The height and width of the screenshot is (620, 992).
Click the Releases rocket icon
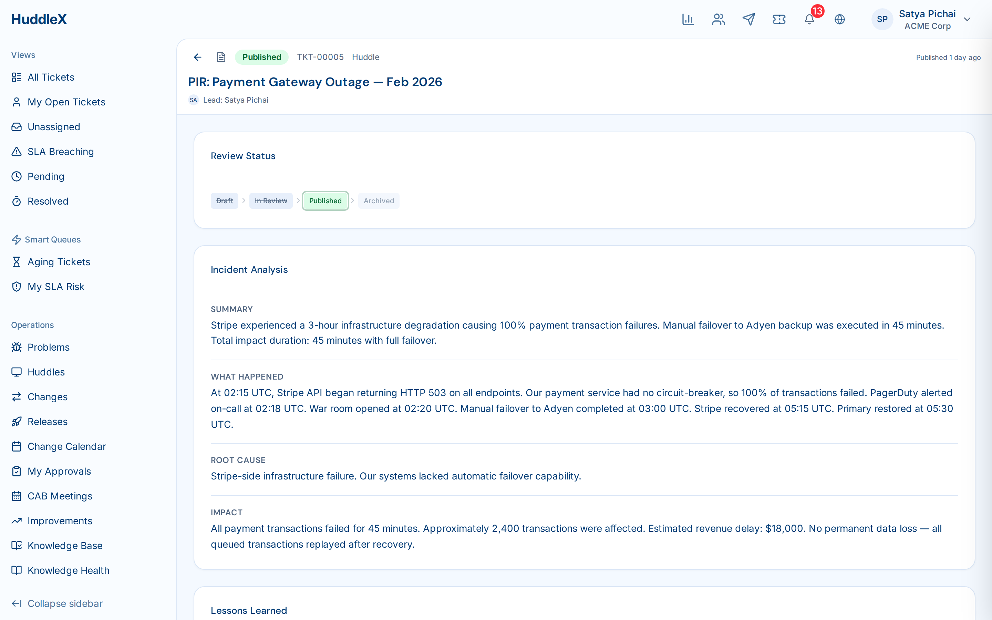coord(17,422)
